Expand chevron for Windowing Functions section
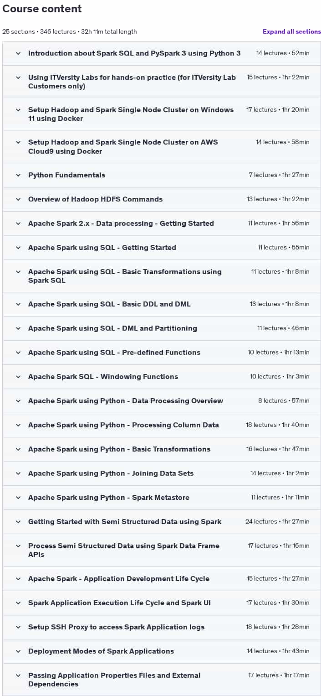The image size is (321, 696). (x=18, y=377)
